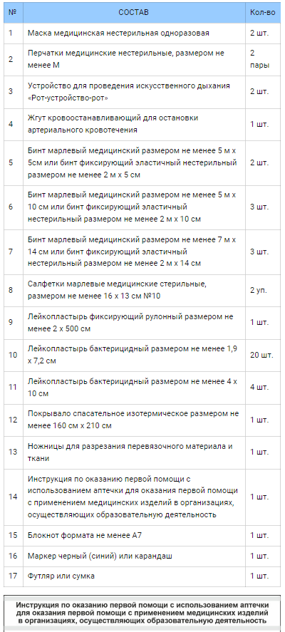Select the Маркер черный (синий) или карандаш item

coord(100,556)
